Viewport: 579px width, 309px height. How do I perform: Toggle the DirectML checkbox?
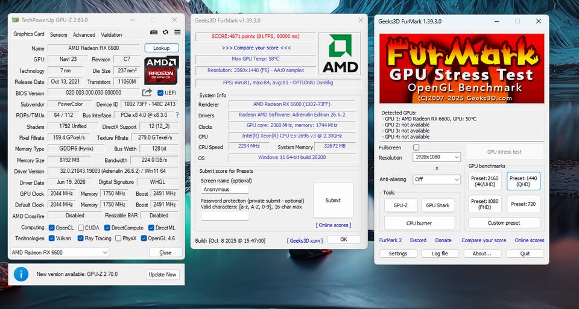pyautogui.click(x=151, y=228)
